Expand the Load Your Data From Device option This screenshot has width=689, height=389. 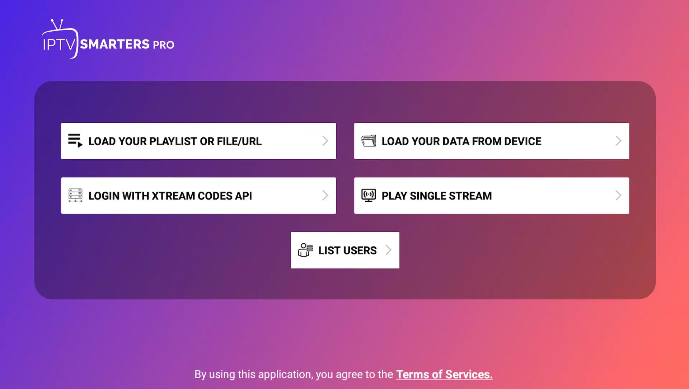tap(492, 141)
